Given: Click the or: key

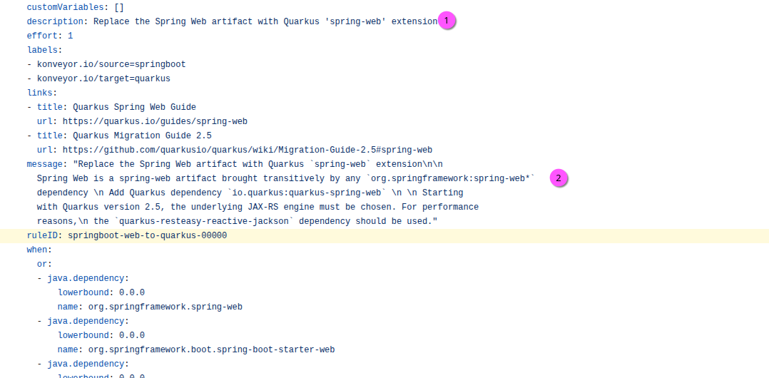Looking at the screenshot, I should (x=44, y=264).
